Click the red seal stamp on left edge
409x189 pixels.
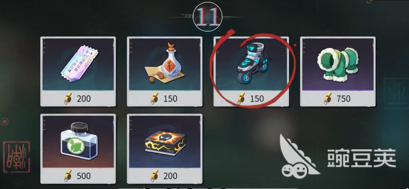point(17,157)
